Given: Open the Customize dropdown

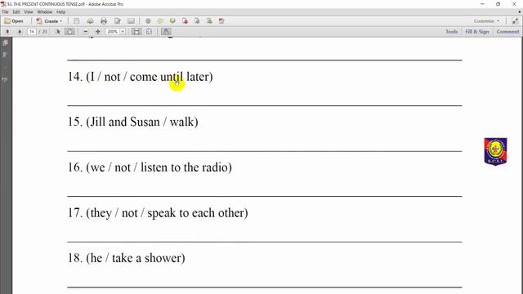Looking at the screenshot, I should tap(487, 21).
